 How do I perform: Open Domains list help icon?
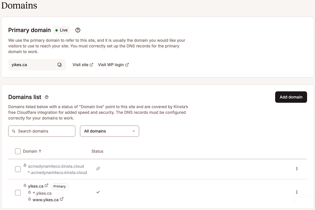pos(47,97)
